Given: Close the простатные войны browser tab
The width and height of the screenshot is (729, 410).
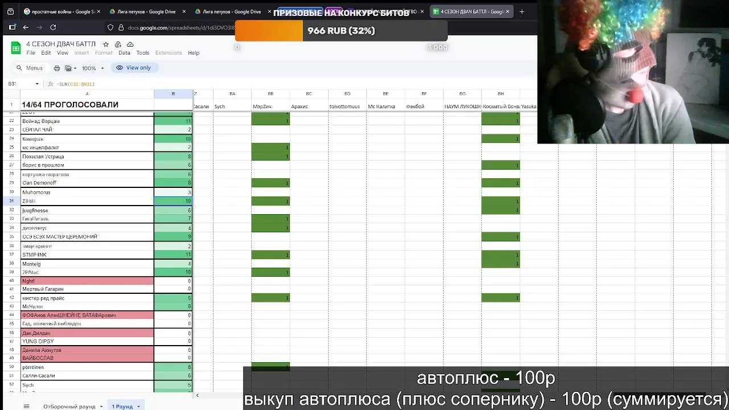Looking at the screenshot, I should [x=99, y=11].
